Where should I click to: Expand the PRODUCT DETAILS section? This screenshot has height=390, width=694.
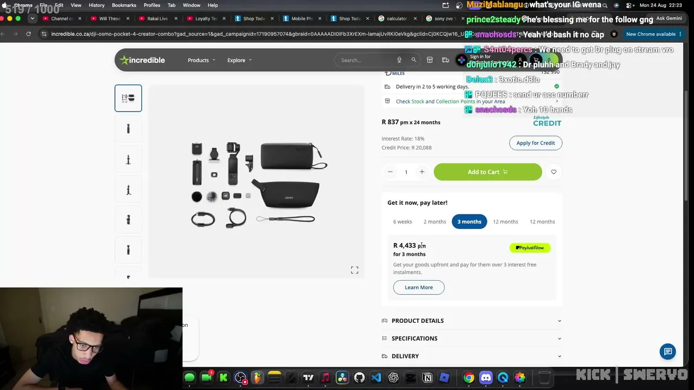pyautogui.click(x=472, y=321)
